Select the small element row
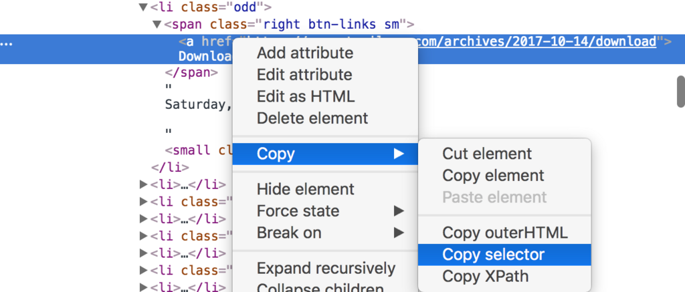 pyautogui.click(x=199, y=150)
